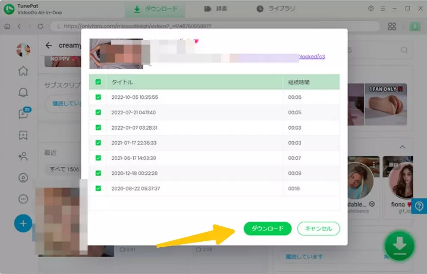Click the back arrow beside creamy

point(49,45)
